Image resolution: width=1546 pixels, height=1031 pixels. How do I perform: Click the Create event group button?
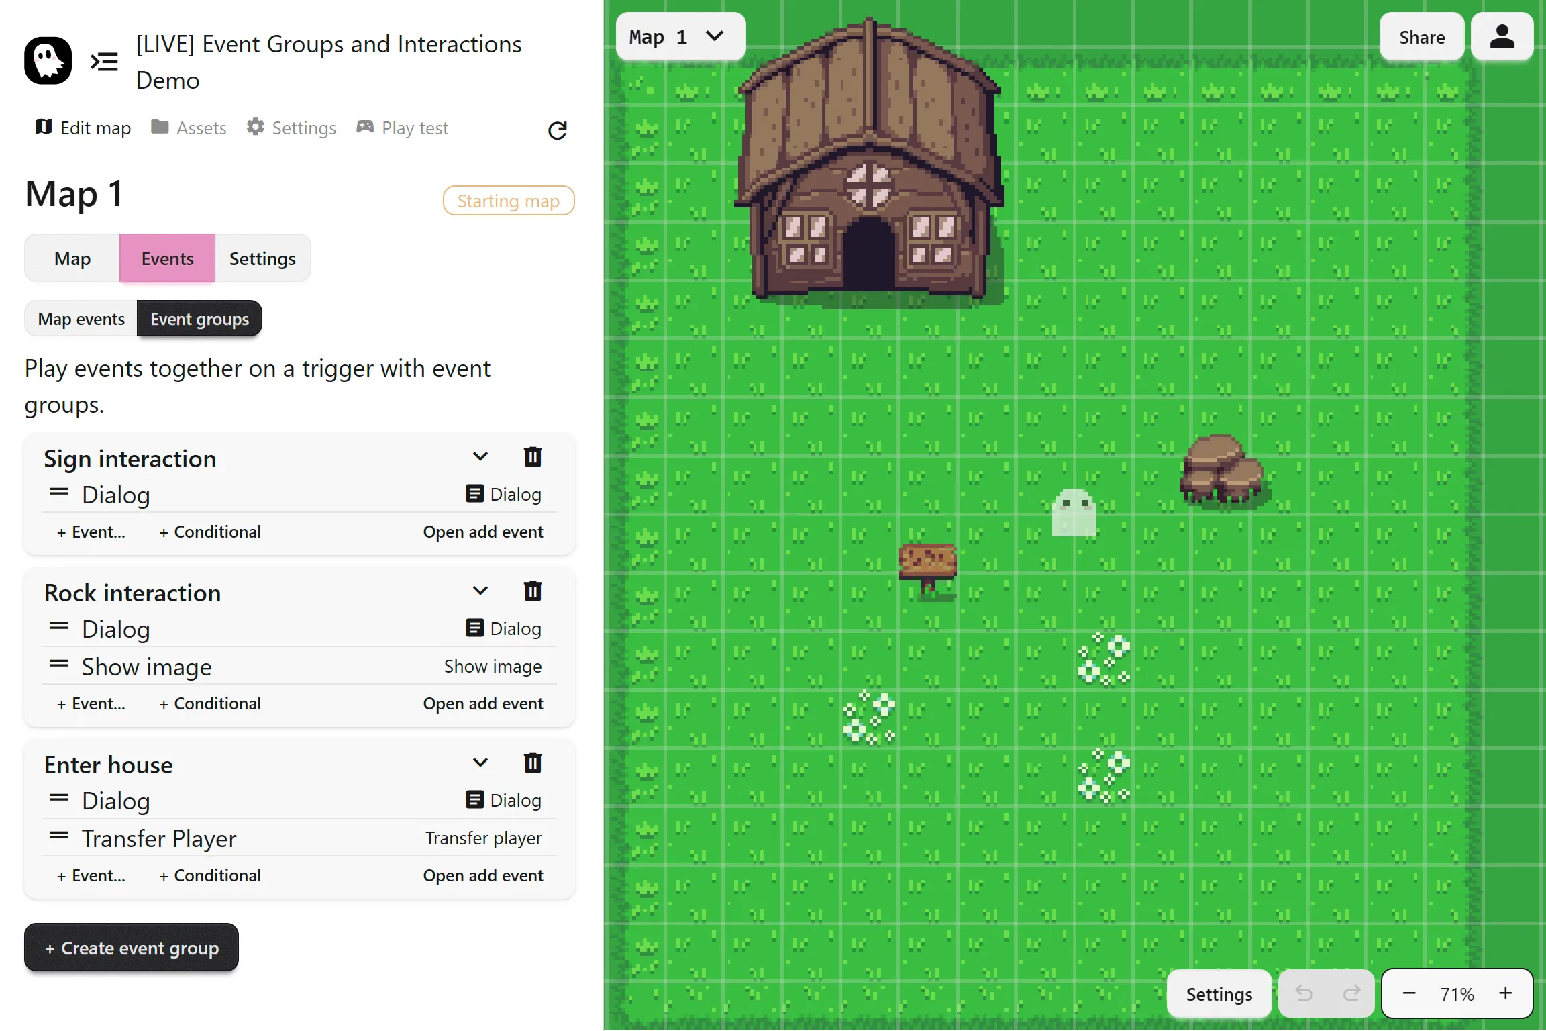click(x=132, y=948)
